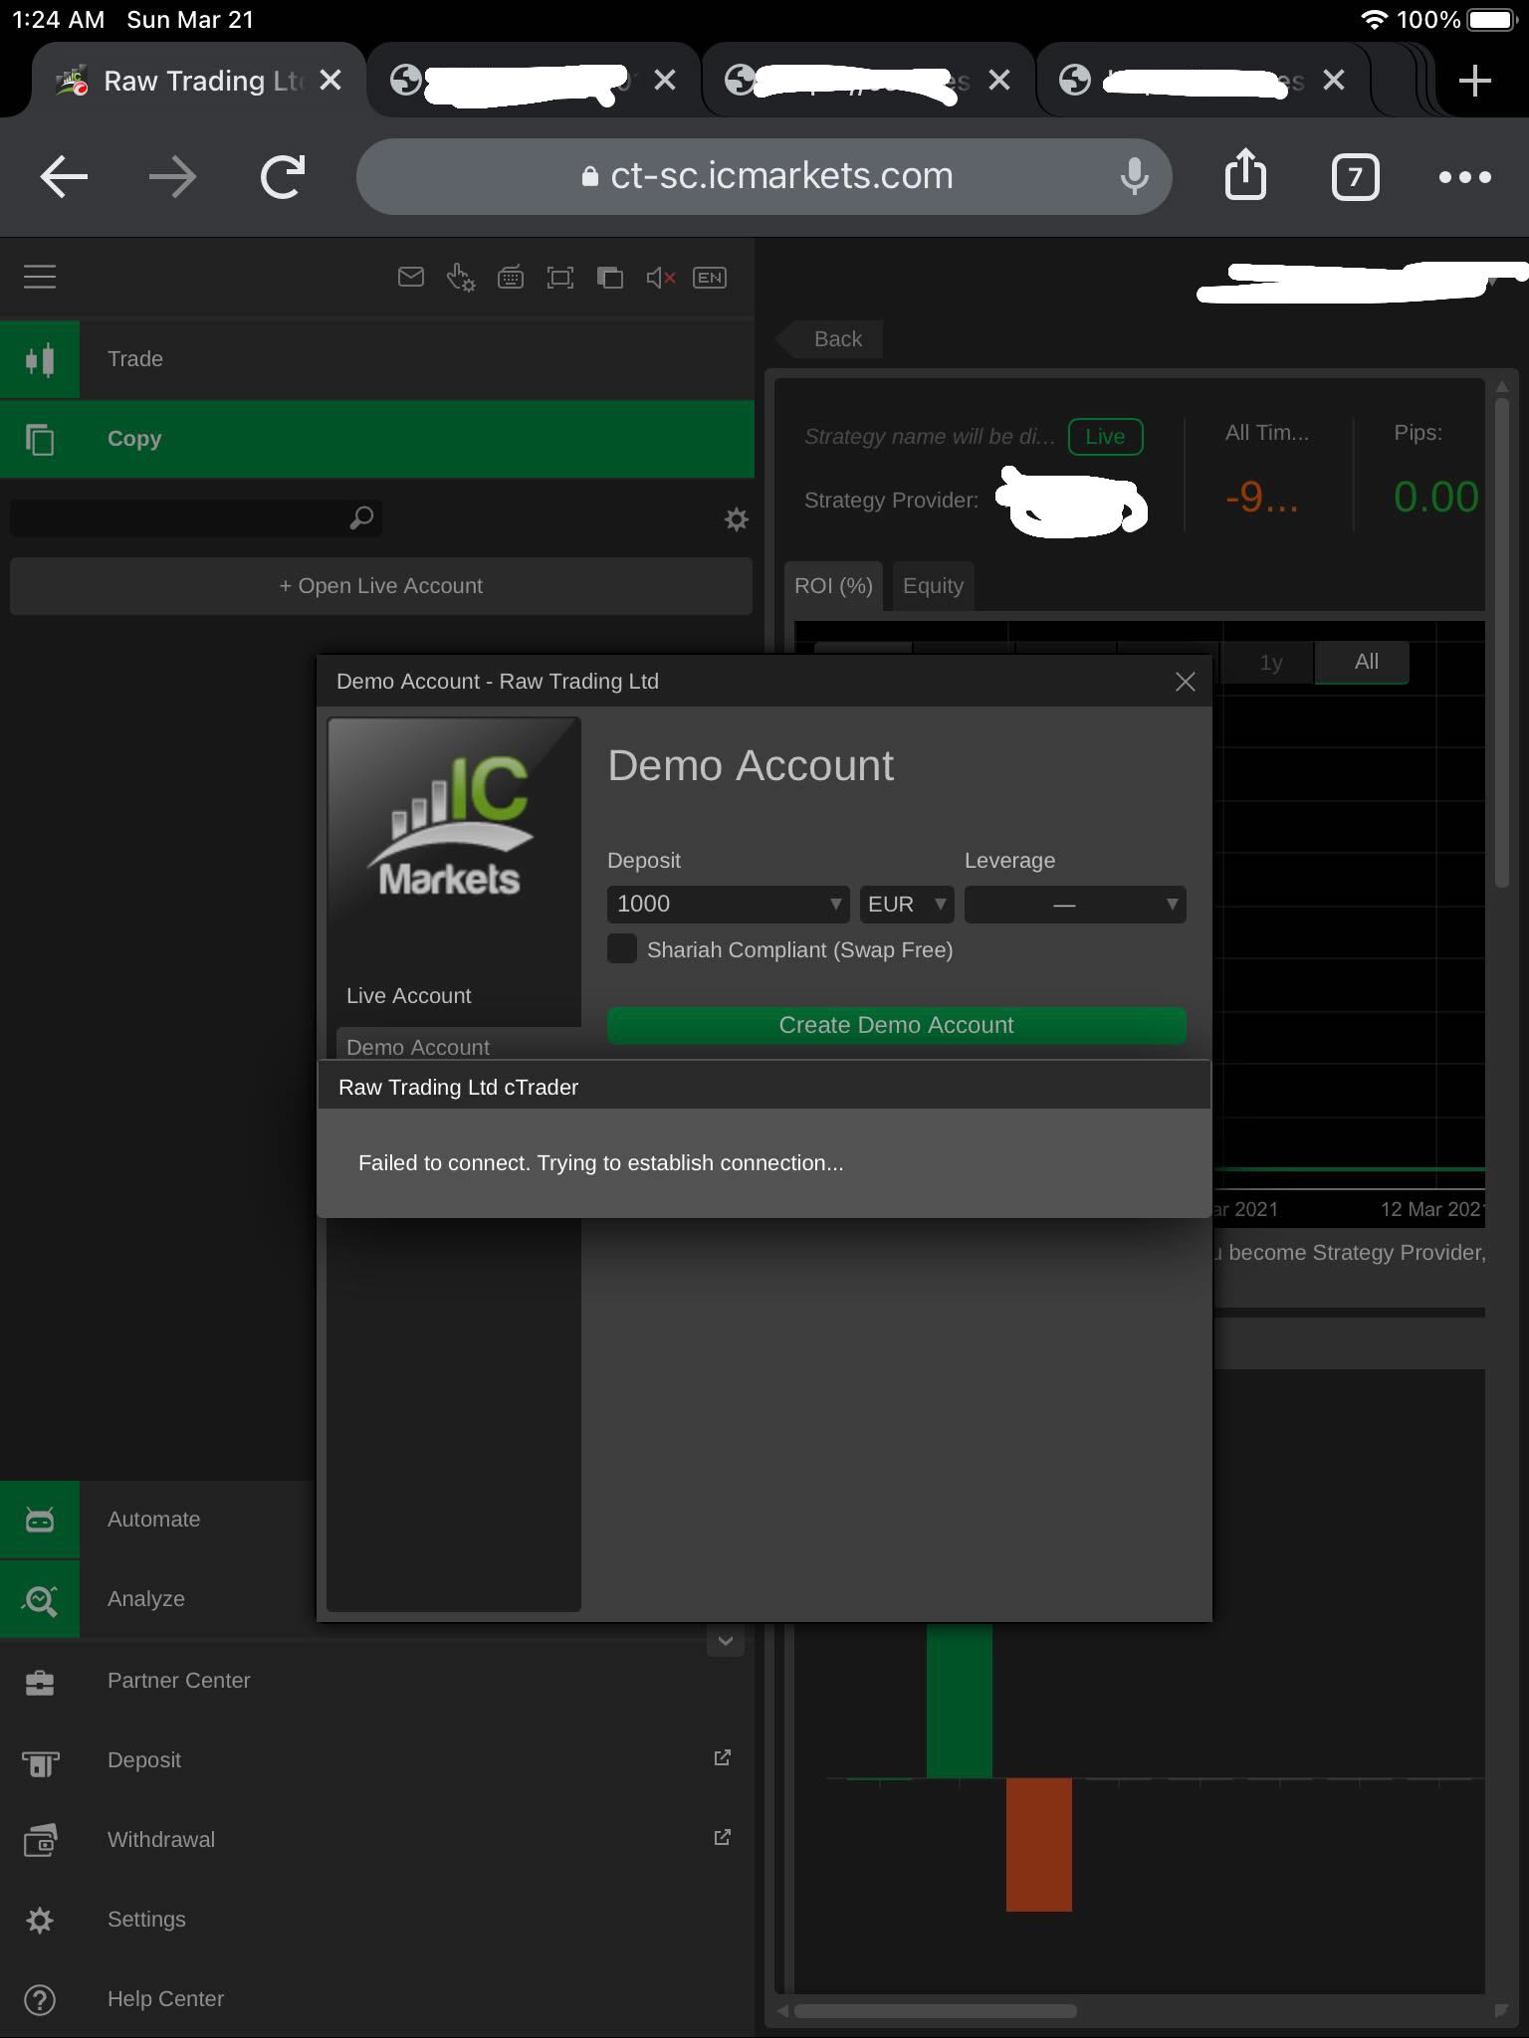The height and width of the screenshot is (2038, 1529).
Task: Open Help Center from sidebar
Action: point(377,1999)
